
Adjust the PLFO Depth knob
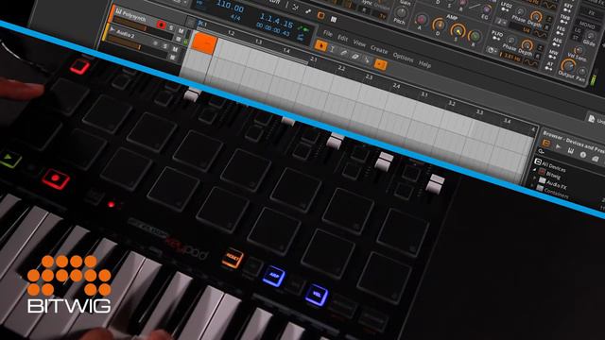click(x=527, y=45)
